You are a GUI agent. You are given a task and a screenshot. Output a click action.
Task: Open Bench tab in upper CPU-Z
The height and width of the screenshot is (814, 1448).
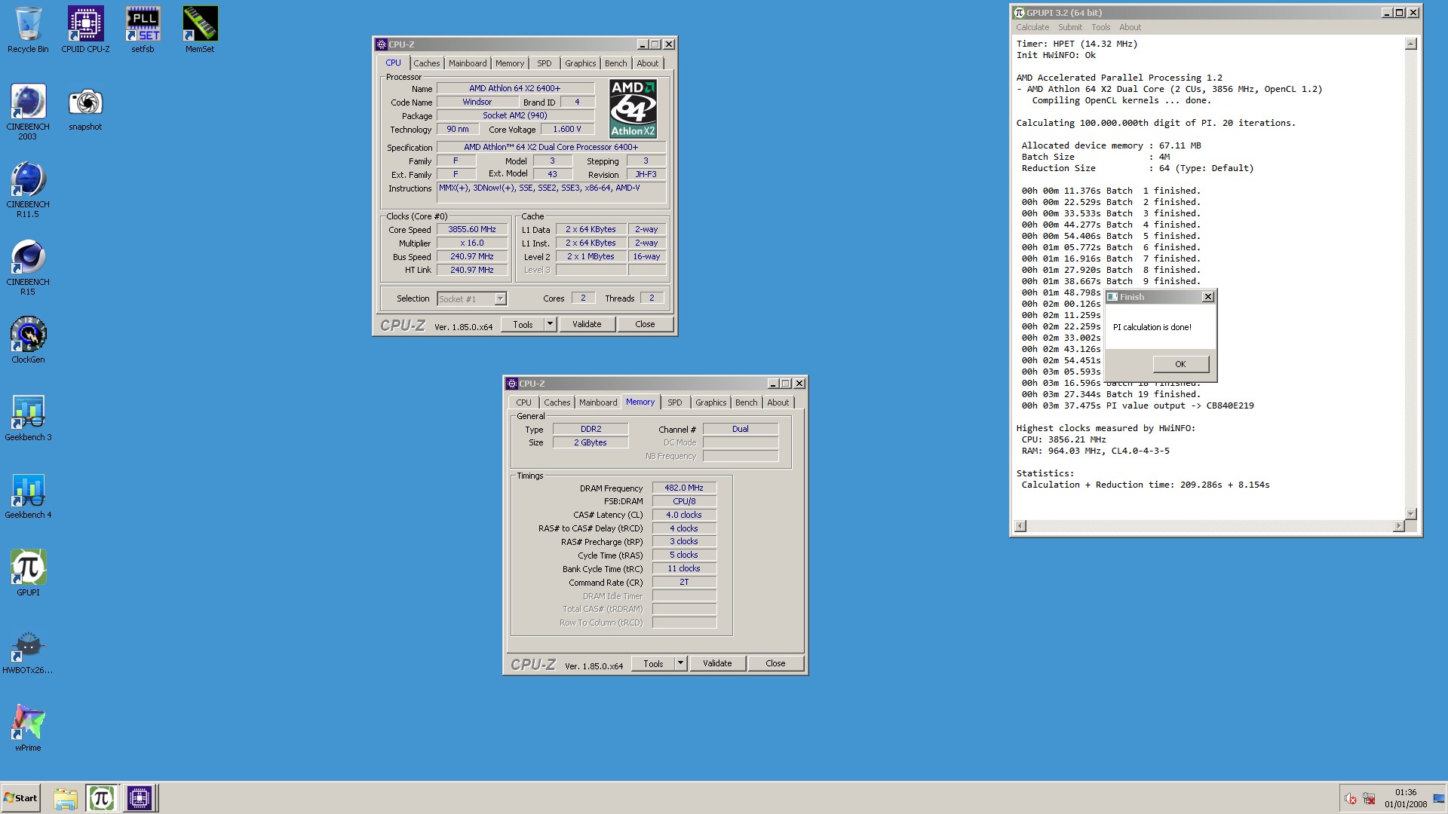pos(615,63)
